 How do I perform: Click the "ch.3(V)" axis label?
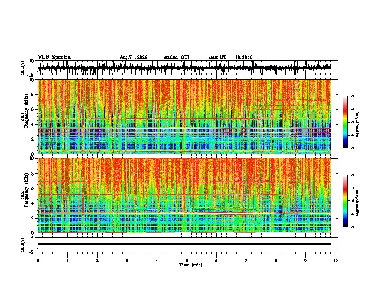point(23,245)
